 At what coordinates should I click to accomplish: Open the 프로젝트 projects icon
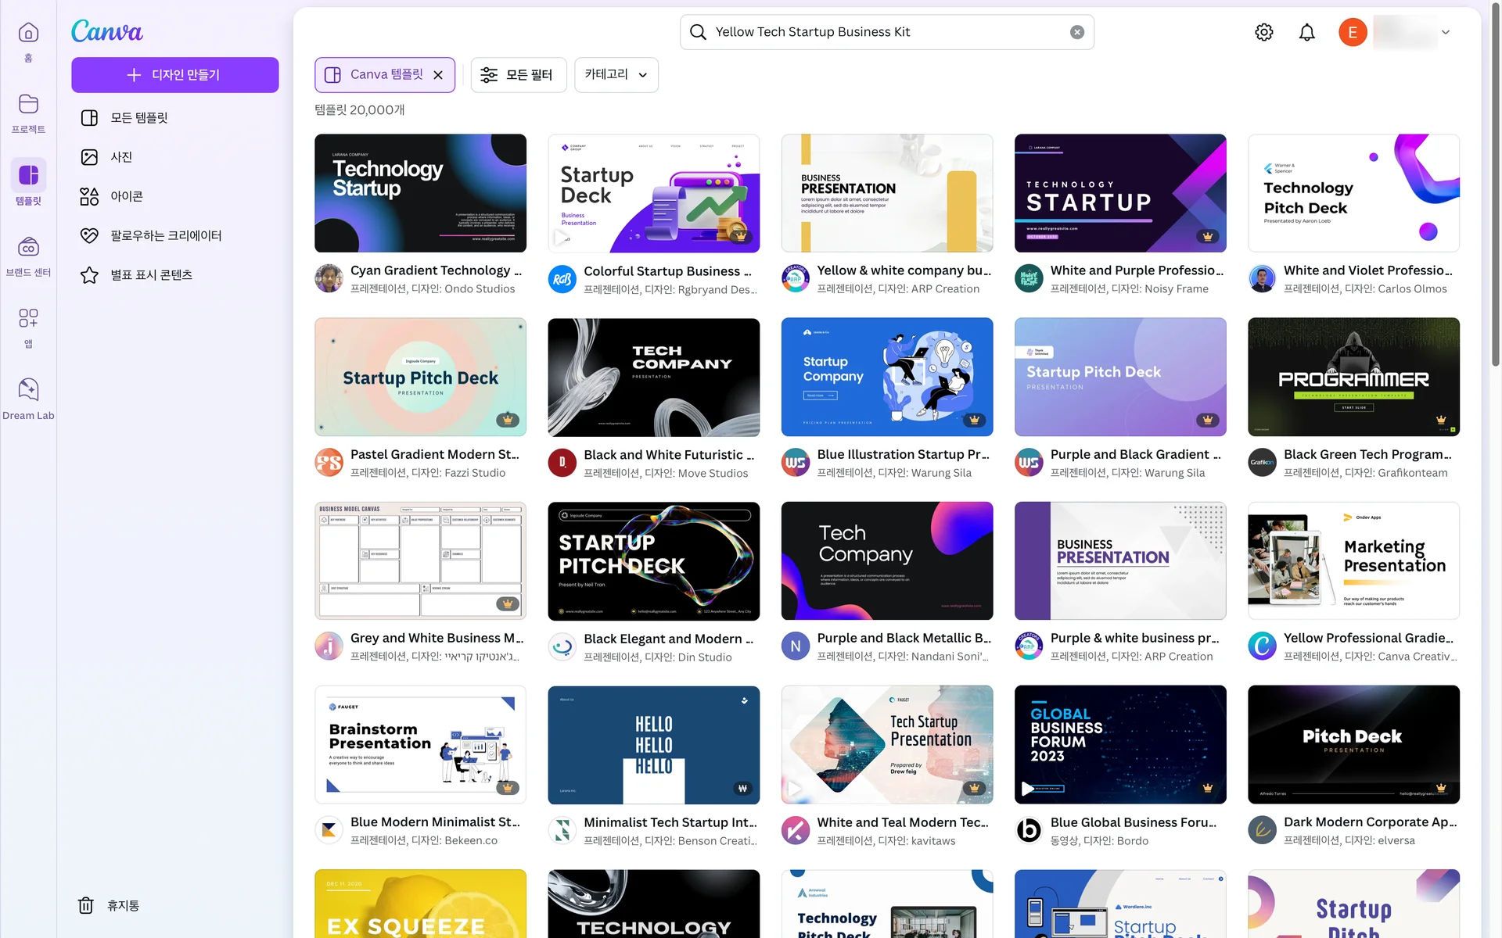click(28, 109)
